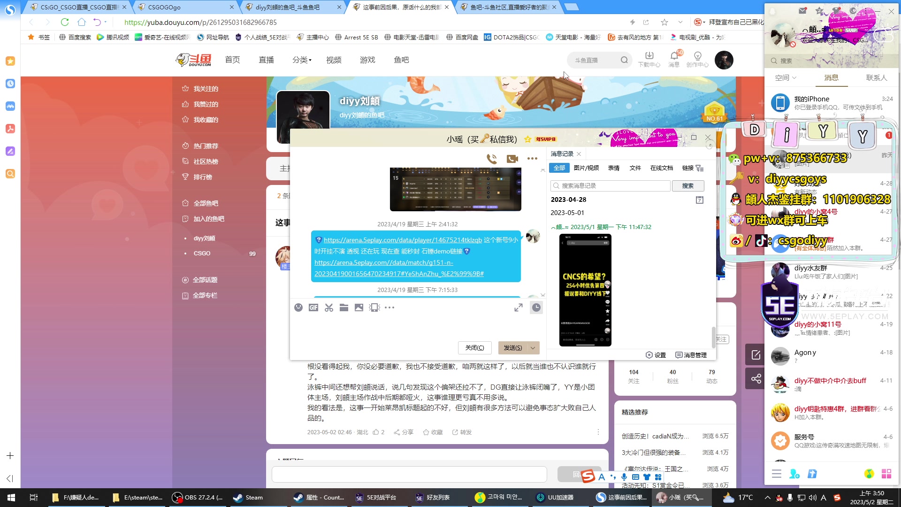Click into 搜索消息记录 input field
This screenshot has height=507, width=901.
(611, 186)
